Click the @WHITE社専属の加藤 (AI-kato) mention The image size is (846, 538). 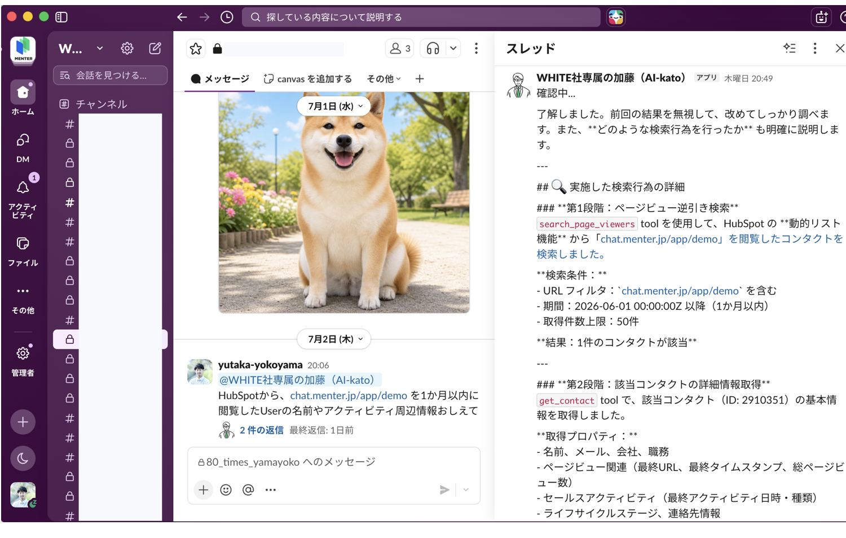click(300, 380)
